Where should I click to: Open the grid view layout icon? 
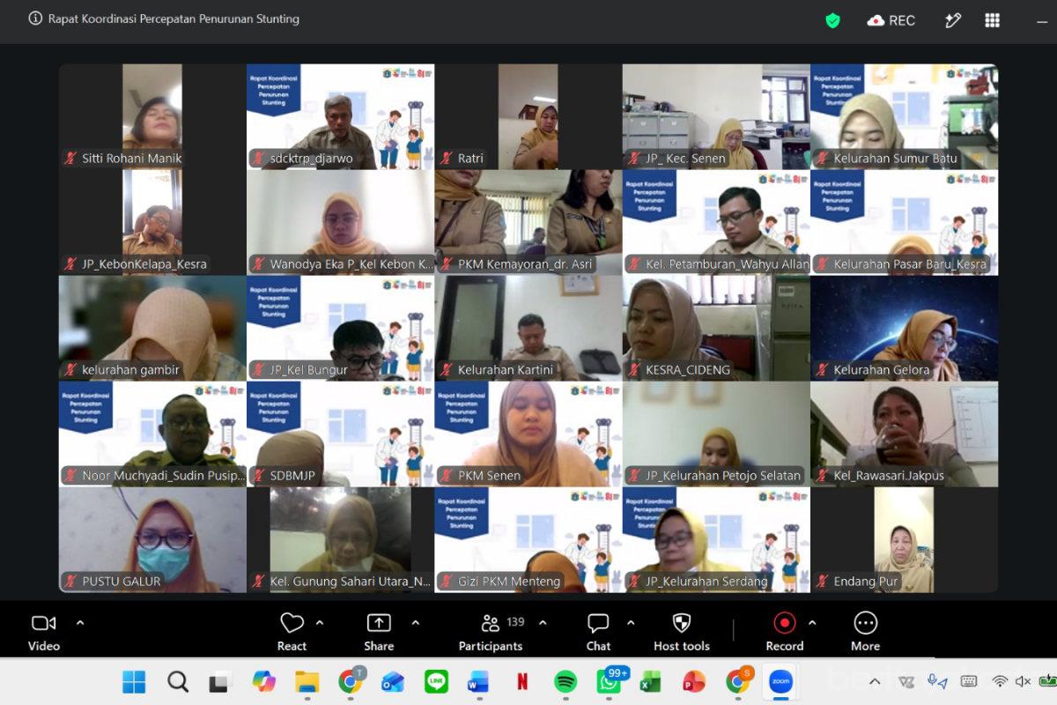coord(993,19)
